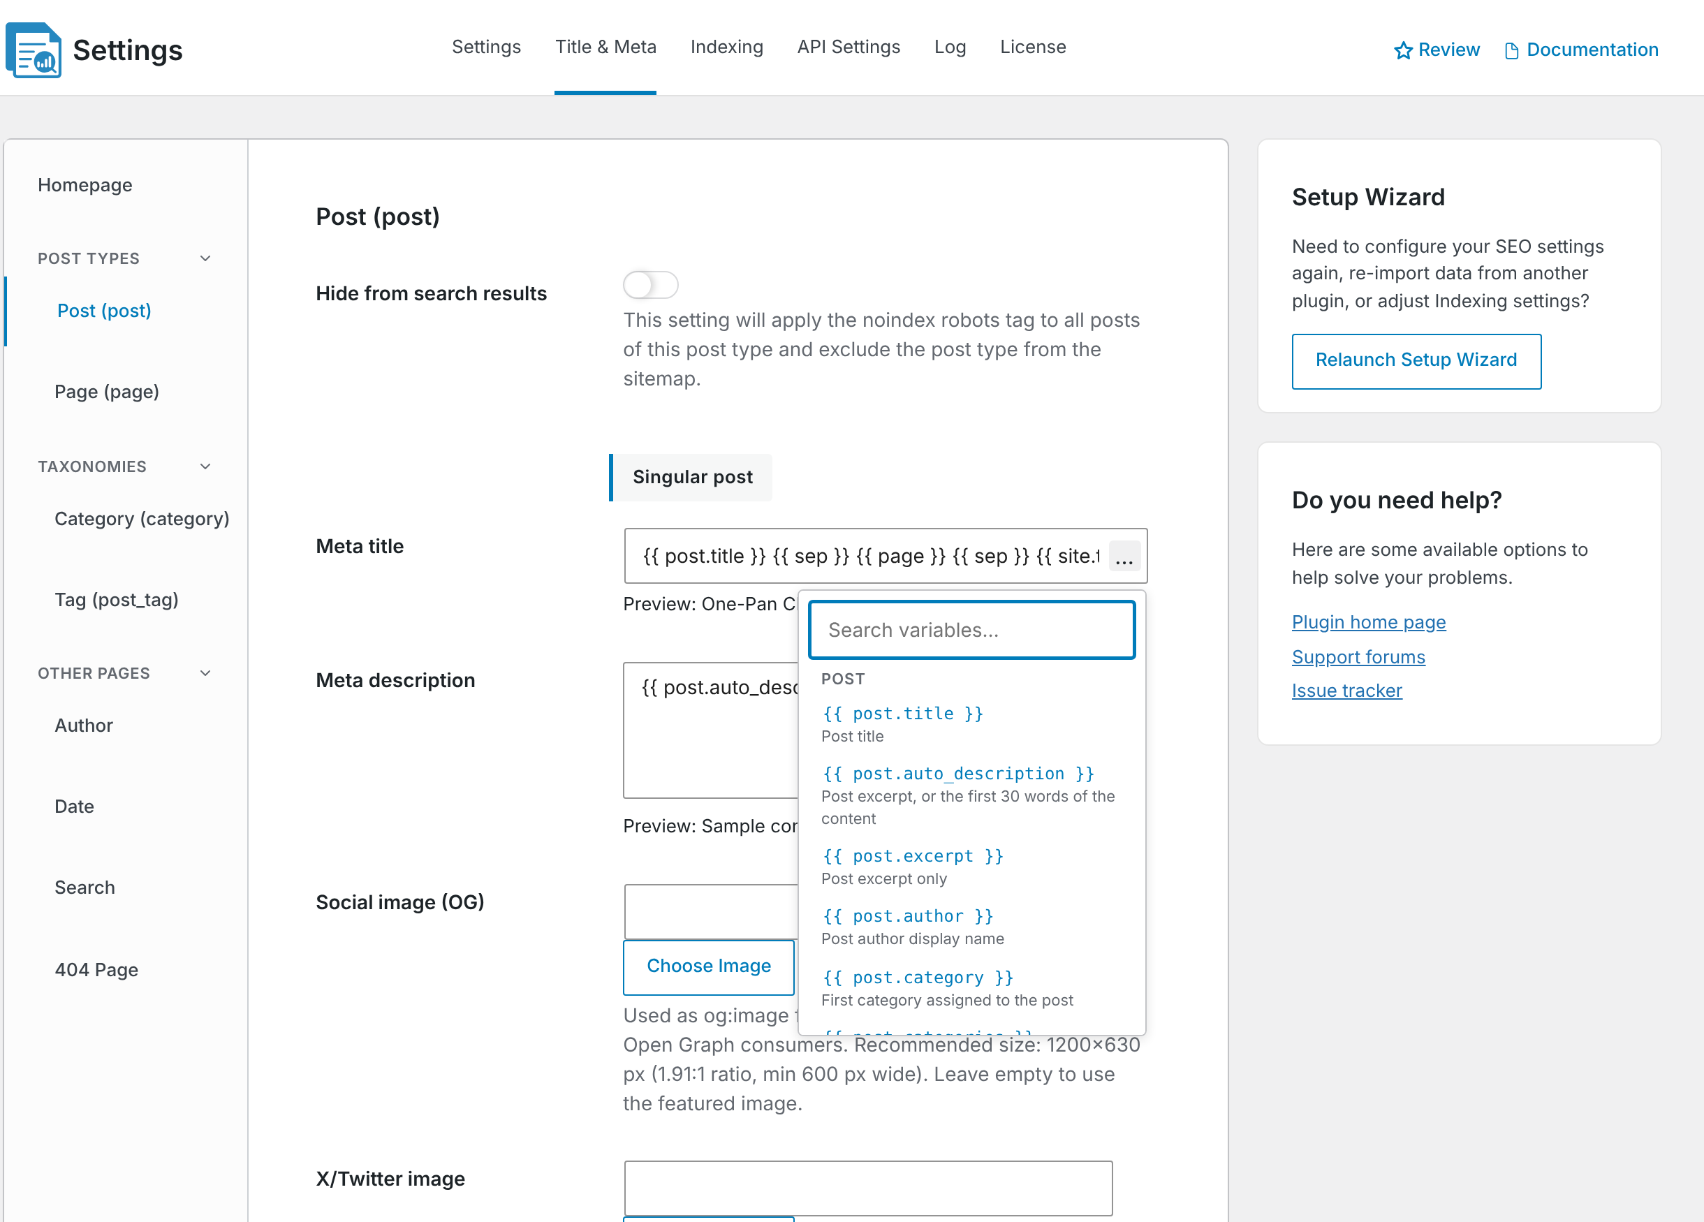The height and width of the screenshot is (1222, 1704).
Task: Open variables menu via ellipsis in Meta title
Action: [1124, 557]
